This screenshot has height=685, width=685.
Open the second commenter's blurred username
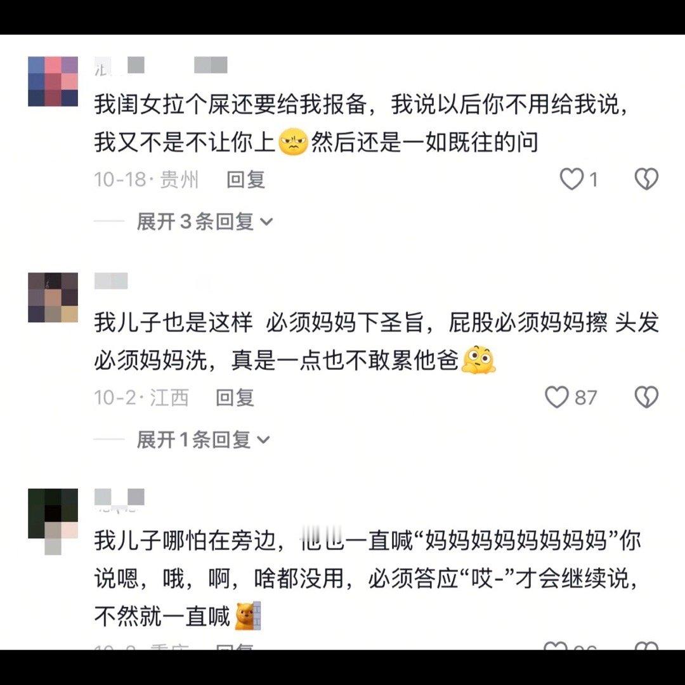[111, 280]
